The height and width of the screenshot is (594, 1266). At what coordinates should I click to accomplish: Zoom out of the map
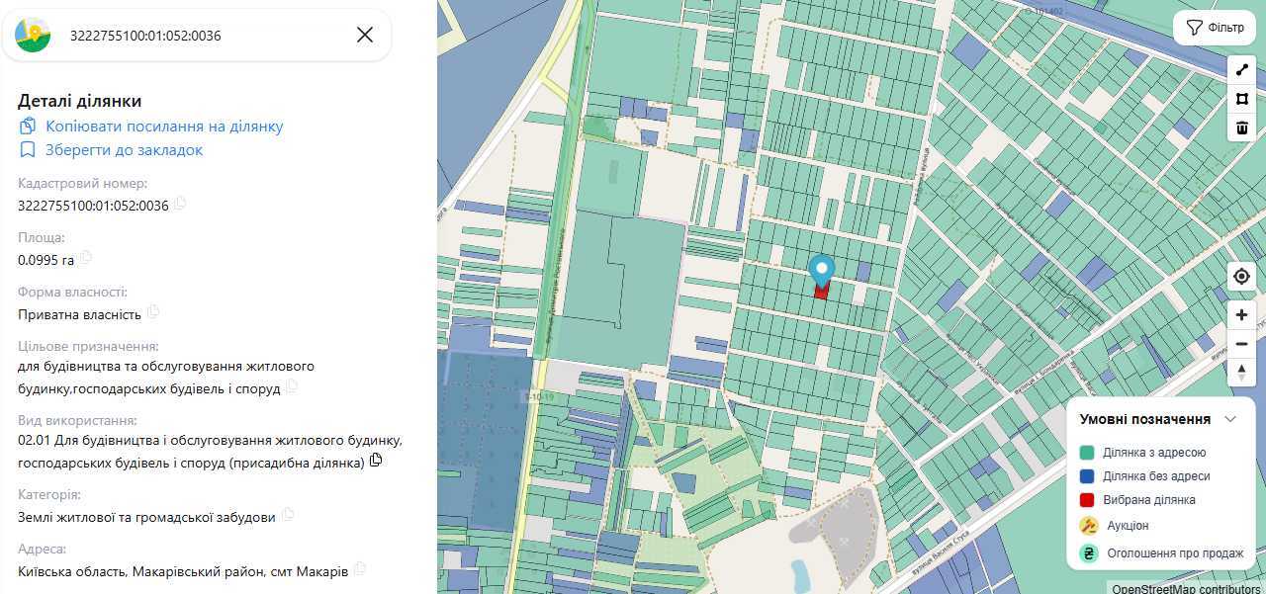coord(1242,344)
